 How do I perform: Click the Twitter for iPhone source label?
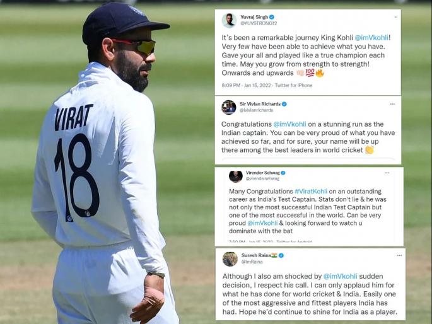(x=293, y=85)
